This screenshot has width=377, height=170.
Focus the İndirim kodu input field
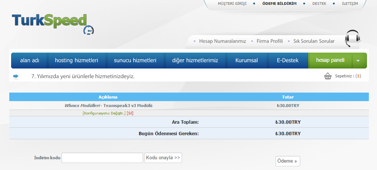click(102, 158)
